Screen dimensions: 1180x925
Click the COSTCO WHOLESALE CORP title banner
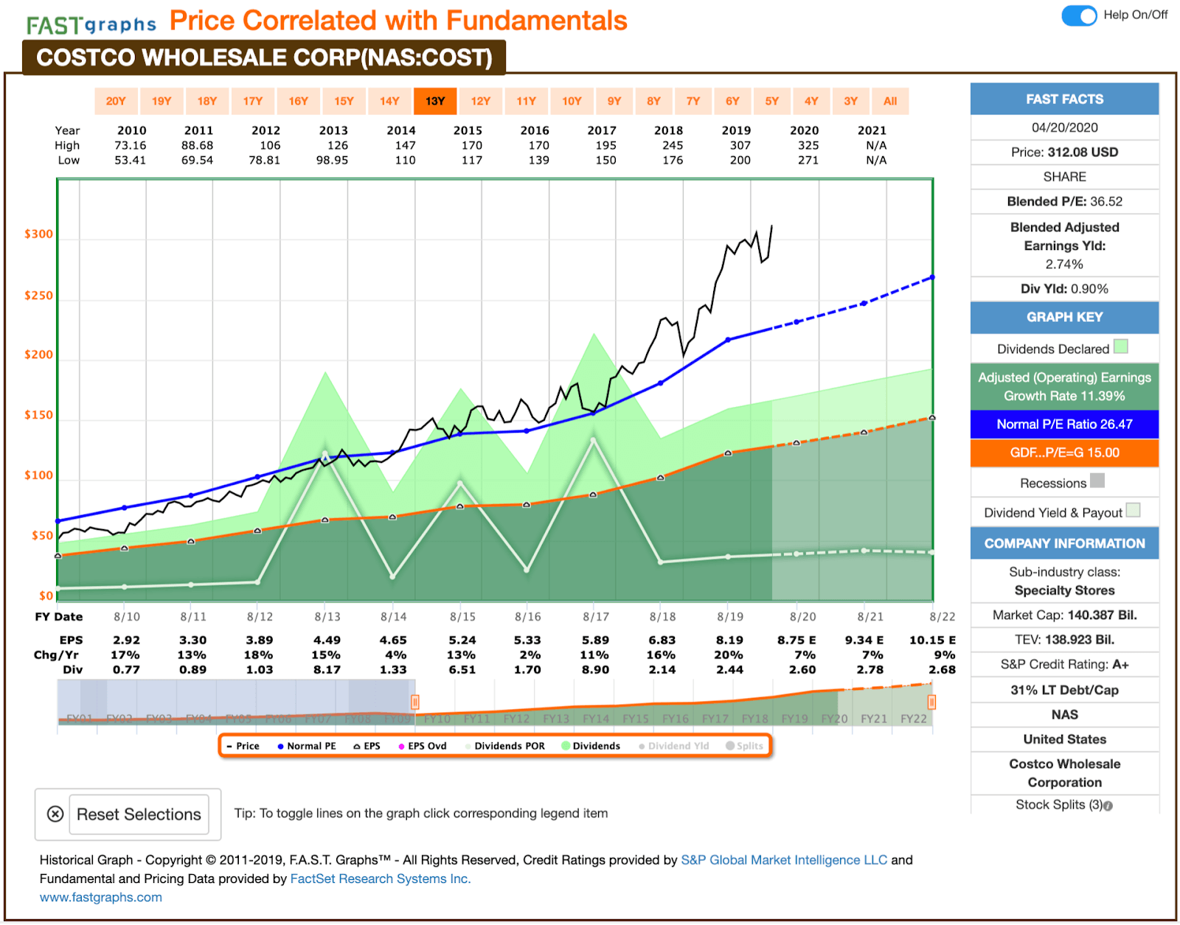(264, 57)
